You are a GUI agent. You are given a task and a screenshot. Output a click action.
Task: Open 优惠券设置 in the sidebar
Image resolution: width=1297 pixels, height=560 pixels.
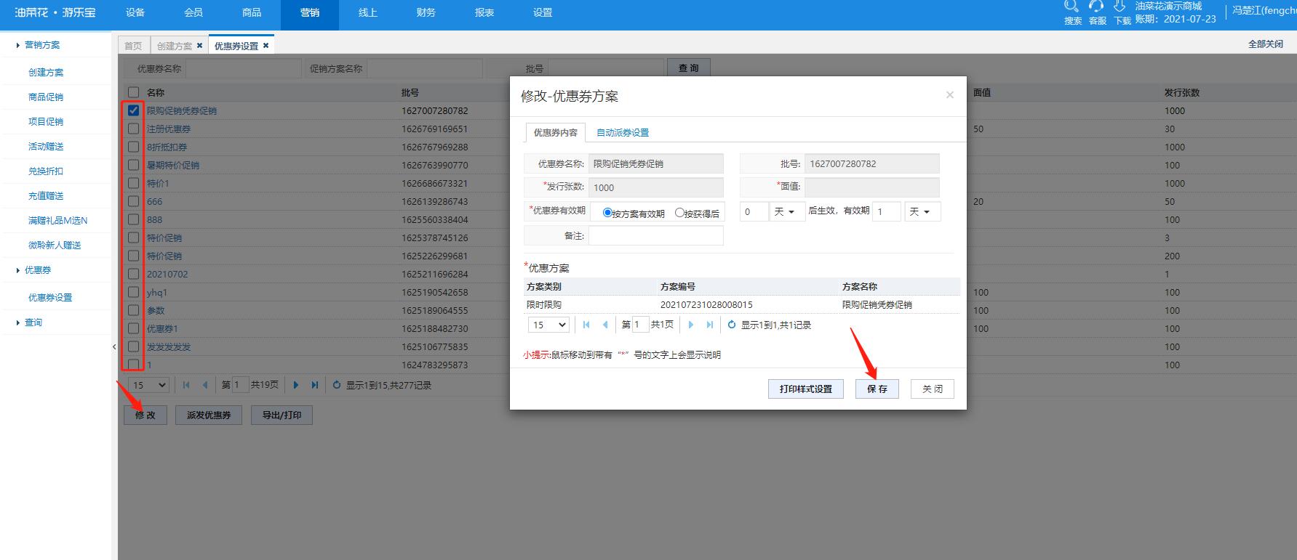50,298
